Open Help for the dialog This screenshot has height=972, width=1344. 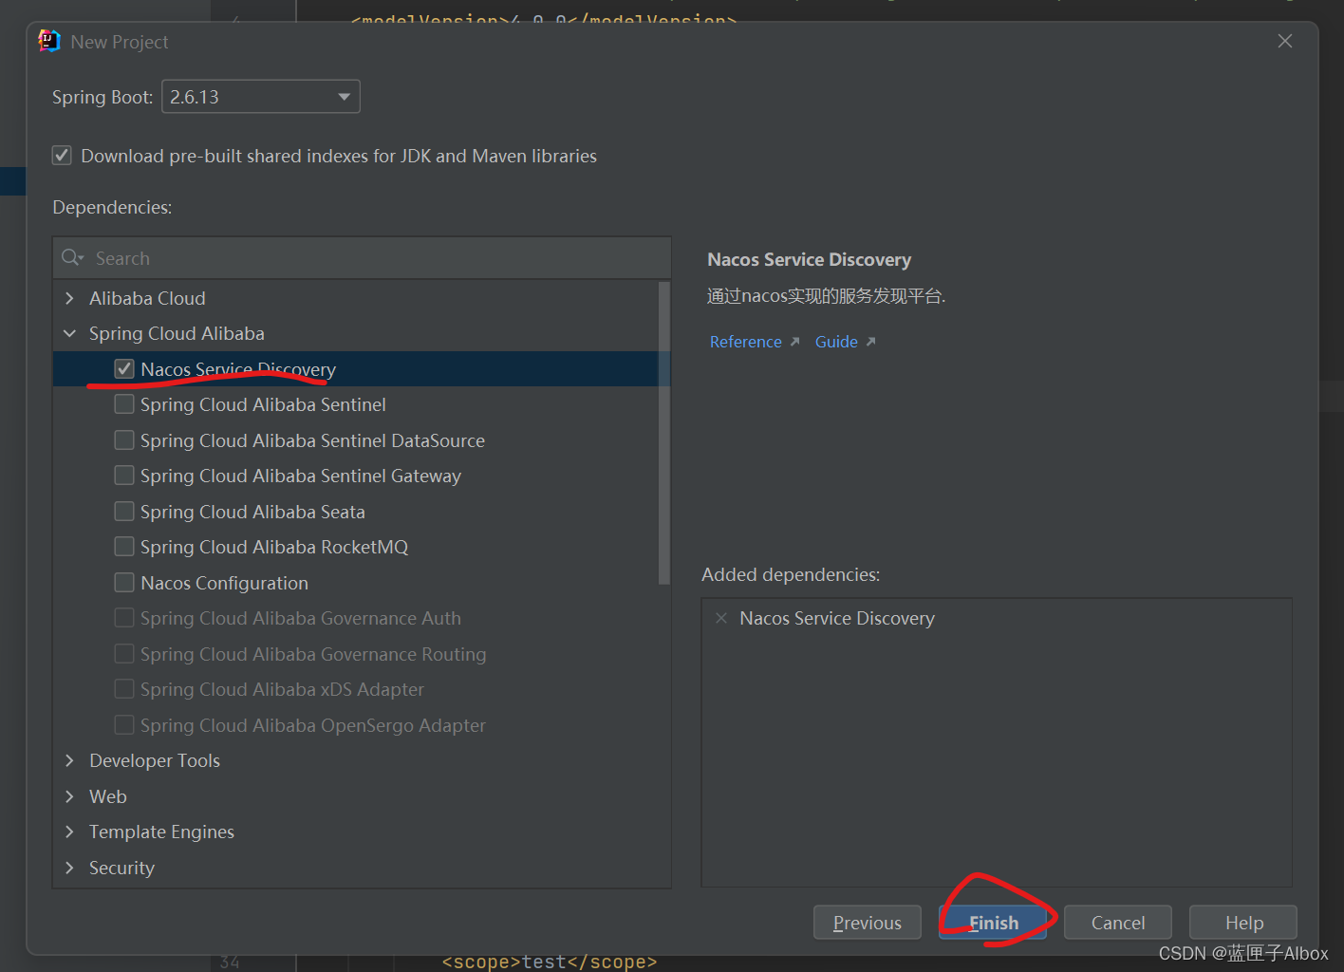(1243, 923)
